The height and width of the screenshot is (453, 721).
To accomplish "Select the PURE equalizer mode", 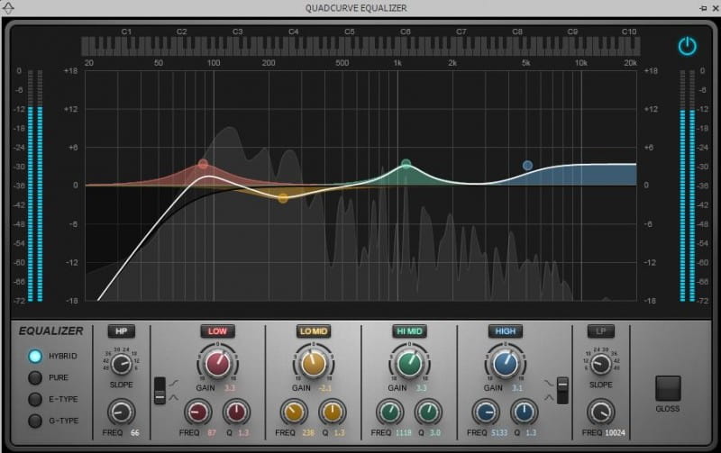I will [35, 378].
